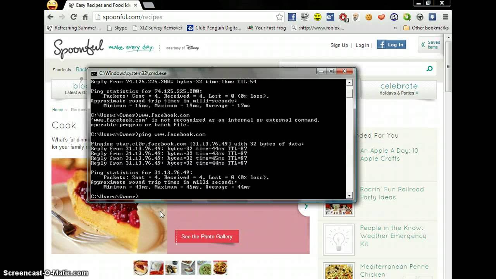The height and width of the screenshot is (279, 496).
Task: Click the cmd window scroll up arrow
Action: coord(350,83)
